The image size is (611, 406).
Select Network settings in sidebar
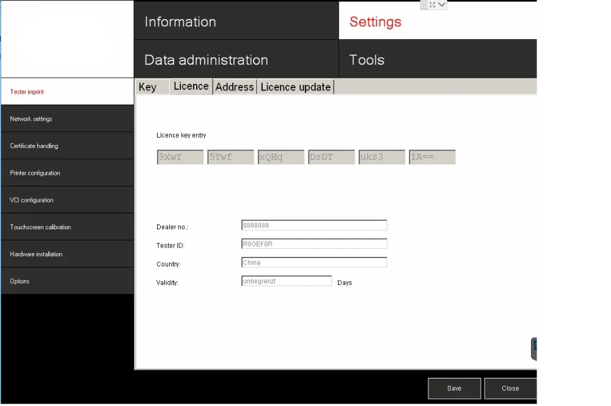pos(67,119)
